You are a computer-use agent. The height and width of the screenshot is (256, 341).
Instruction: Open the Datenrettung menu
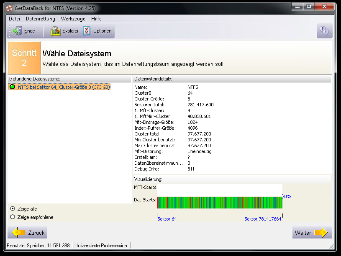[x=41, y=19]
